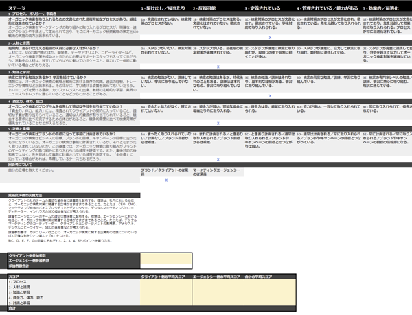
Task: Click the question 'オーガニック検索のプログラムを優先して…'
Action: [65, 107]
